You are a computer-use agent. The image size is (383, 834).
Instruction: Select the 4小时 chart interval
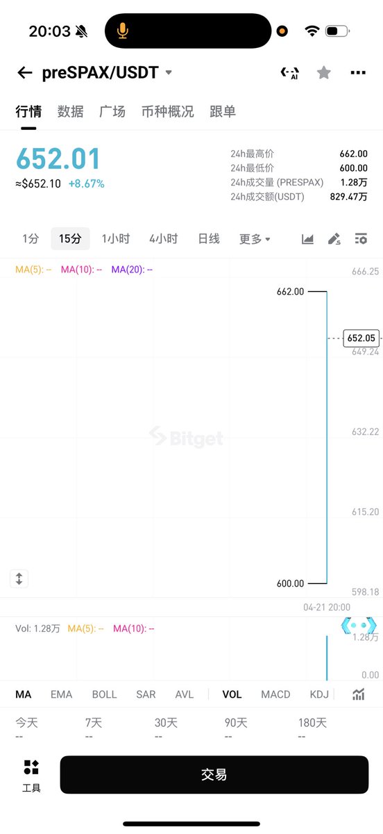[x=164, y=239]
